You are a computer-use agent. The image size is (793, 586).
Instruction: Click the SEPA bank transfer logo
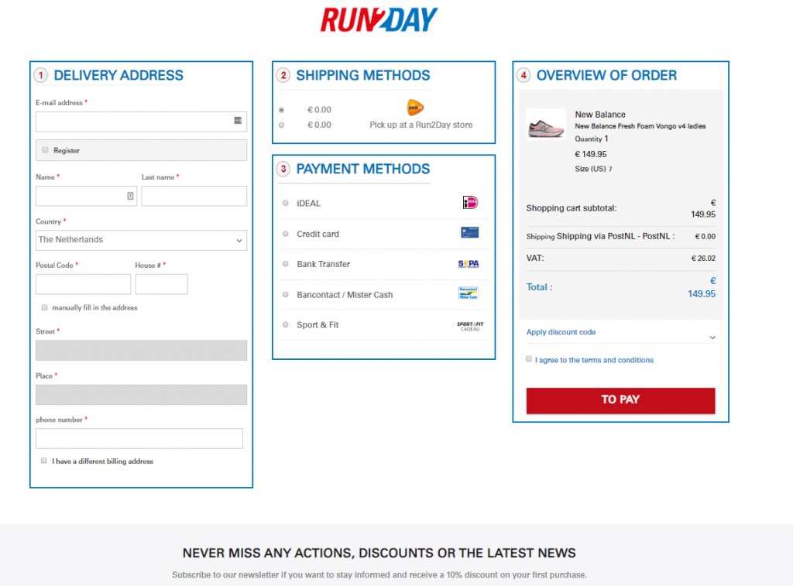pos(469,264)
